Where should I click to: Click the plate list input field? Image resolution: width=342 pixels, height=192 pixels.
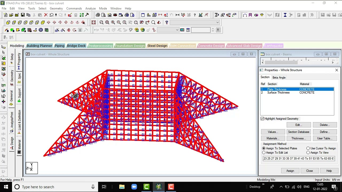(299, 158)
